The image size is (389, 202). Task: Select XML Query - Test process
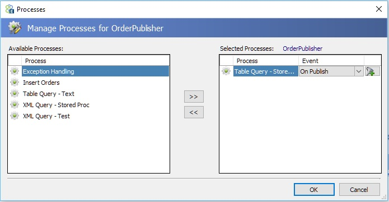96,116
